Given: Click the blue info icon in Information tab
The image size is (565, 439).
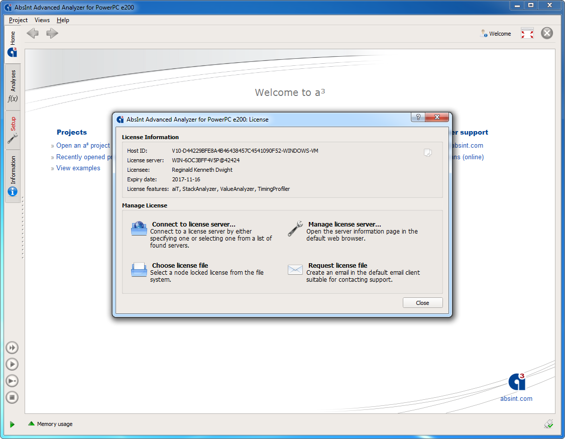Looking at the screenshot, I should point(13,192).
